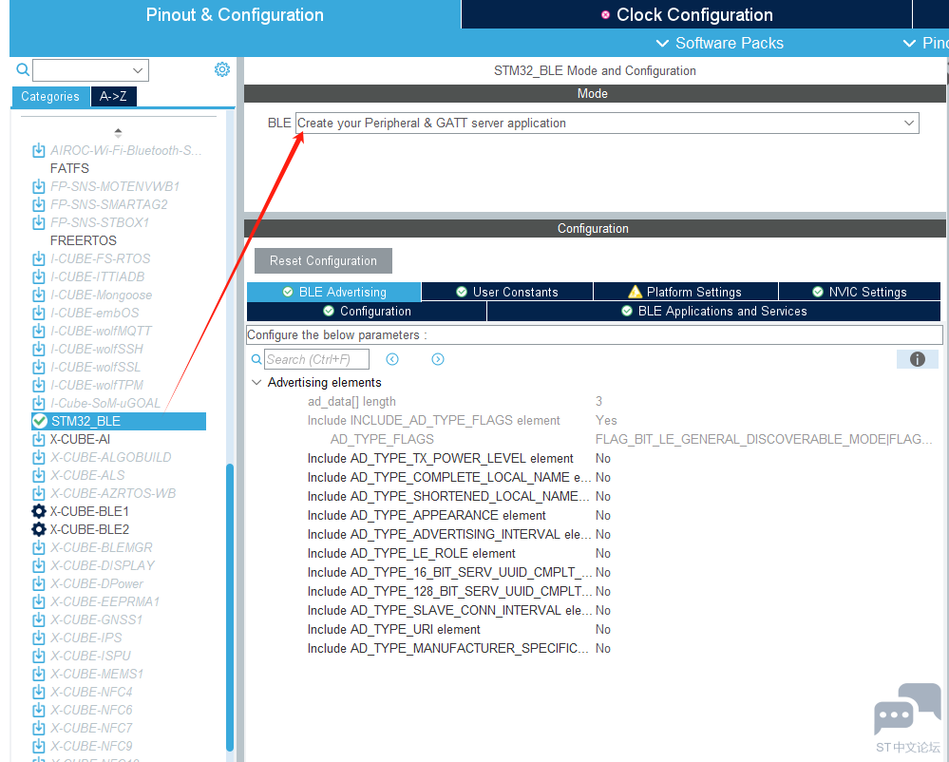Image resolution: width=949 pixels, height=762 pixels.
Task: Click download icon beside I-CUBE-embOS
Action: pos(39,313)
